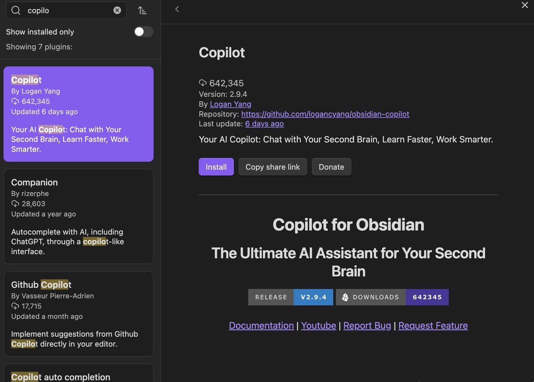This screenshot has width=534, height=382.
Task: Open the Copilot auto completion plugin
Action: [x=79, y=374]
